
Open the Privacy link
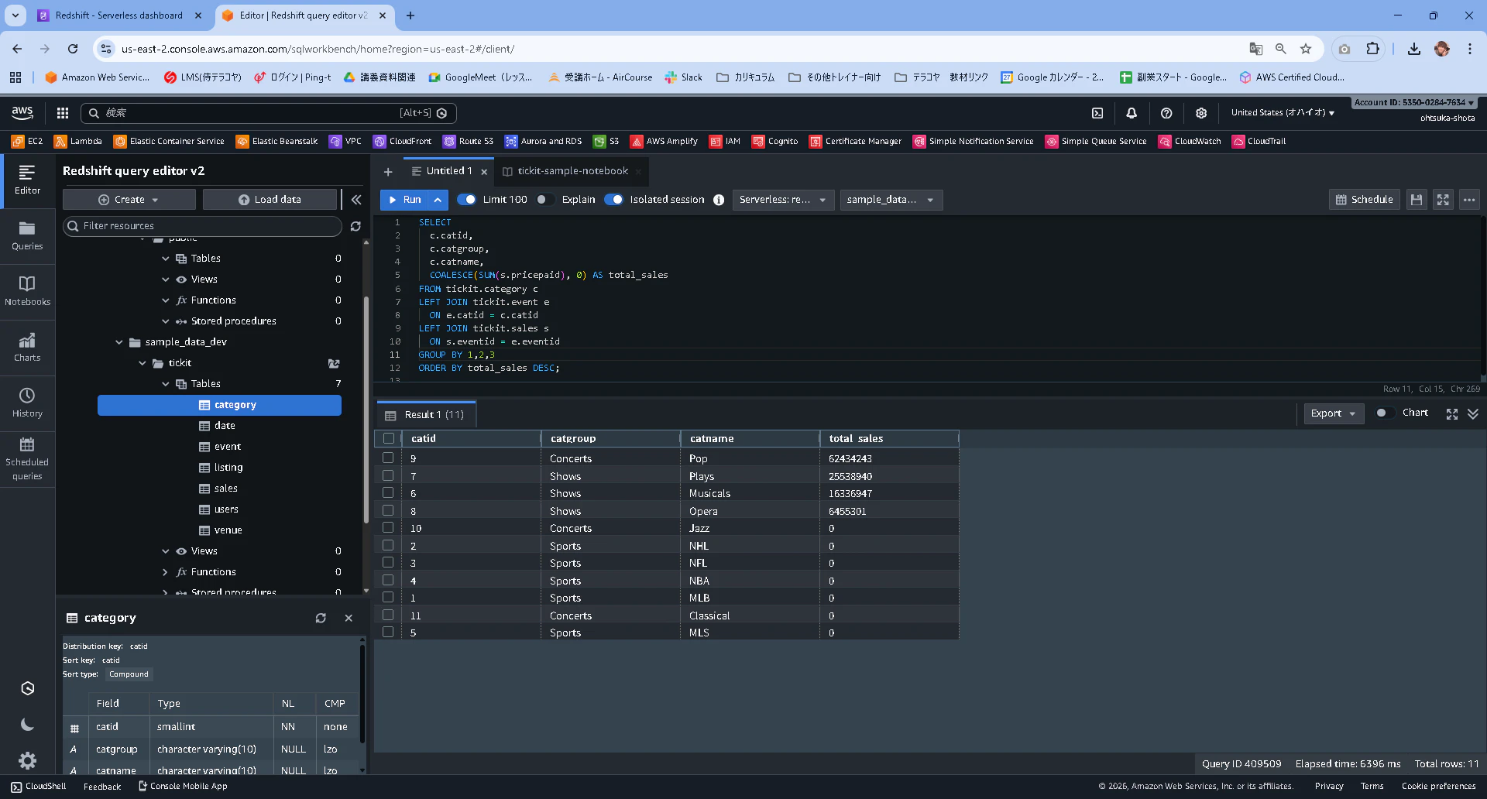point(1329,787)
